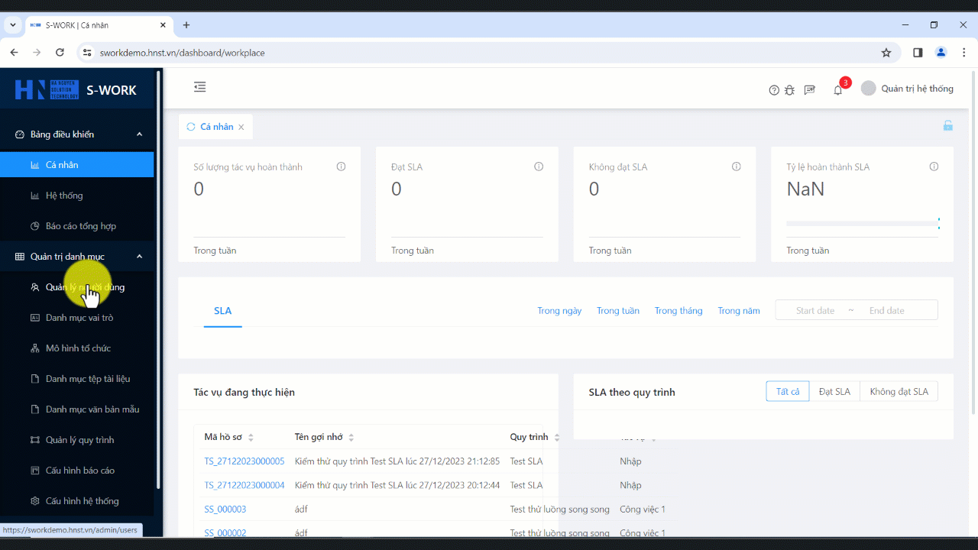Sort table by Mã hồ sơ column
The height and width of the screenshot is (550, 978).
[228, 437]
